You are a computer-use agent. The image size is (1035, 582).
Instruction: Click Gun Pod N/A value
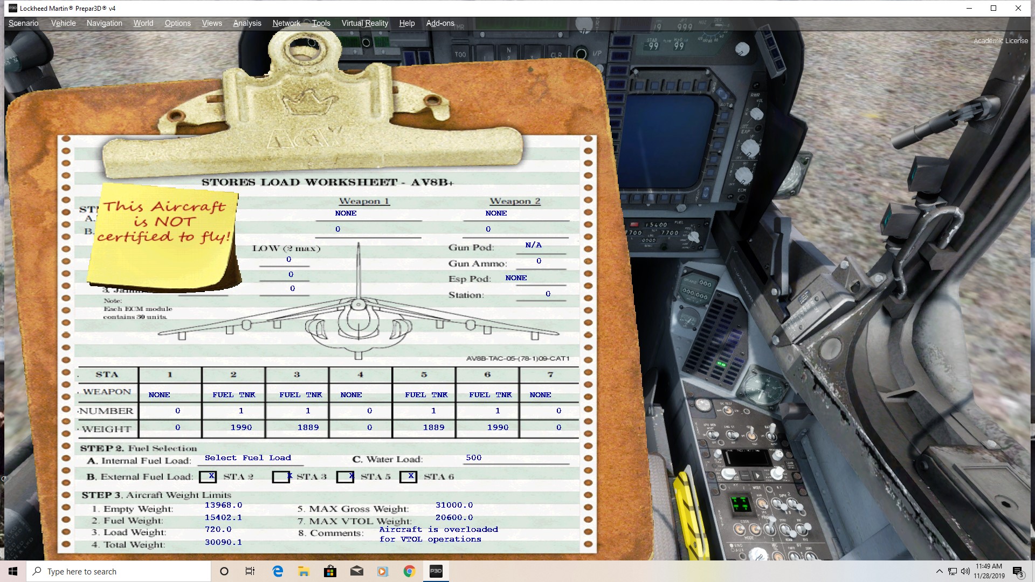[533, 245]
